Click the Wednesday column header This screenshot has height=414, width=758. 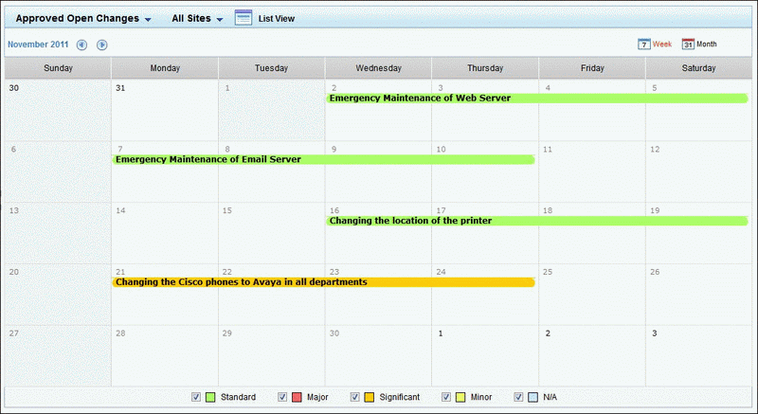point(378,68)
